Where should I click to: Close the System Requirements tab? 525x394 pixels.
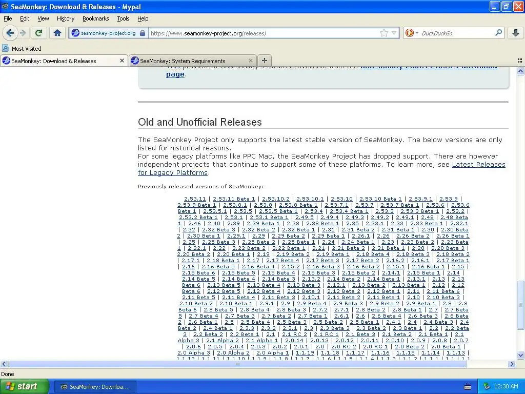pyautogui.click(x=250, y=61)
